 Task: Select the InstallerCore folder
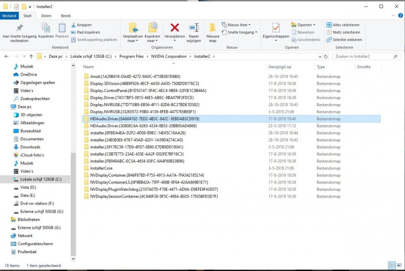(x=231, y=168)
